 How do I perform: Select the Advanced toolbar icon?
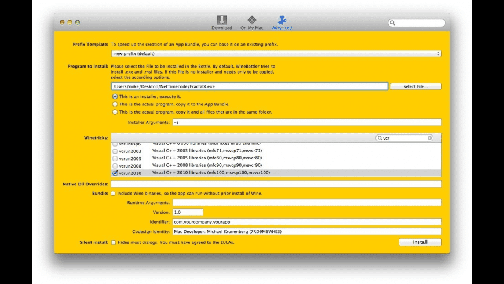coord(282,23)
